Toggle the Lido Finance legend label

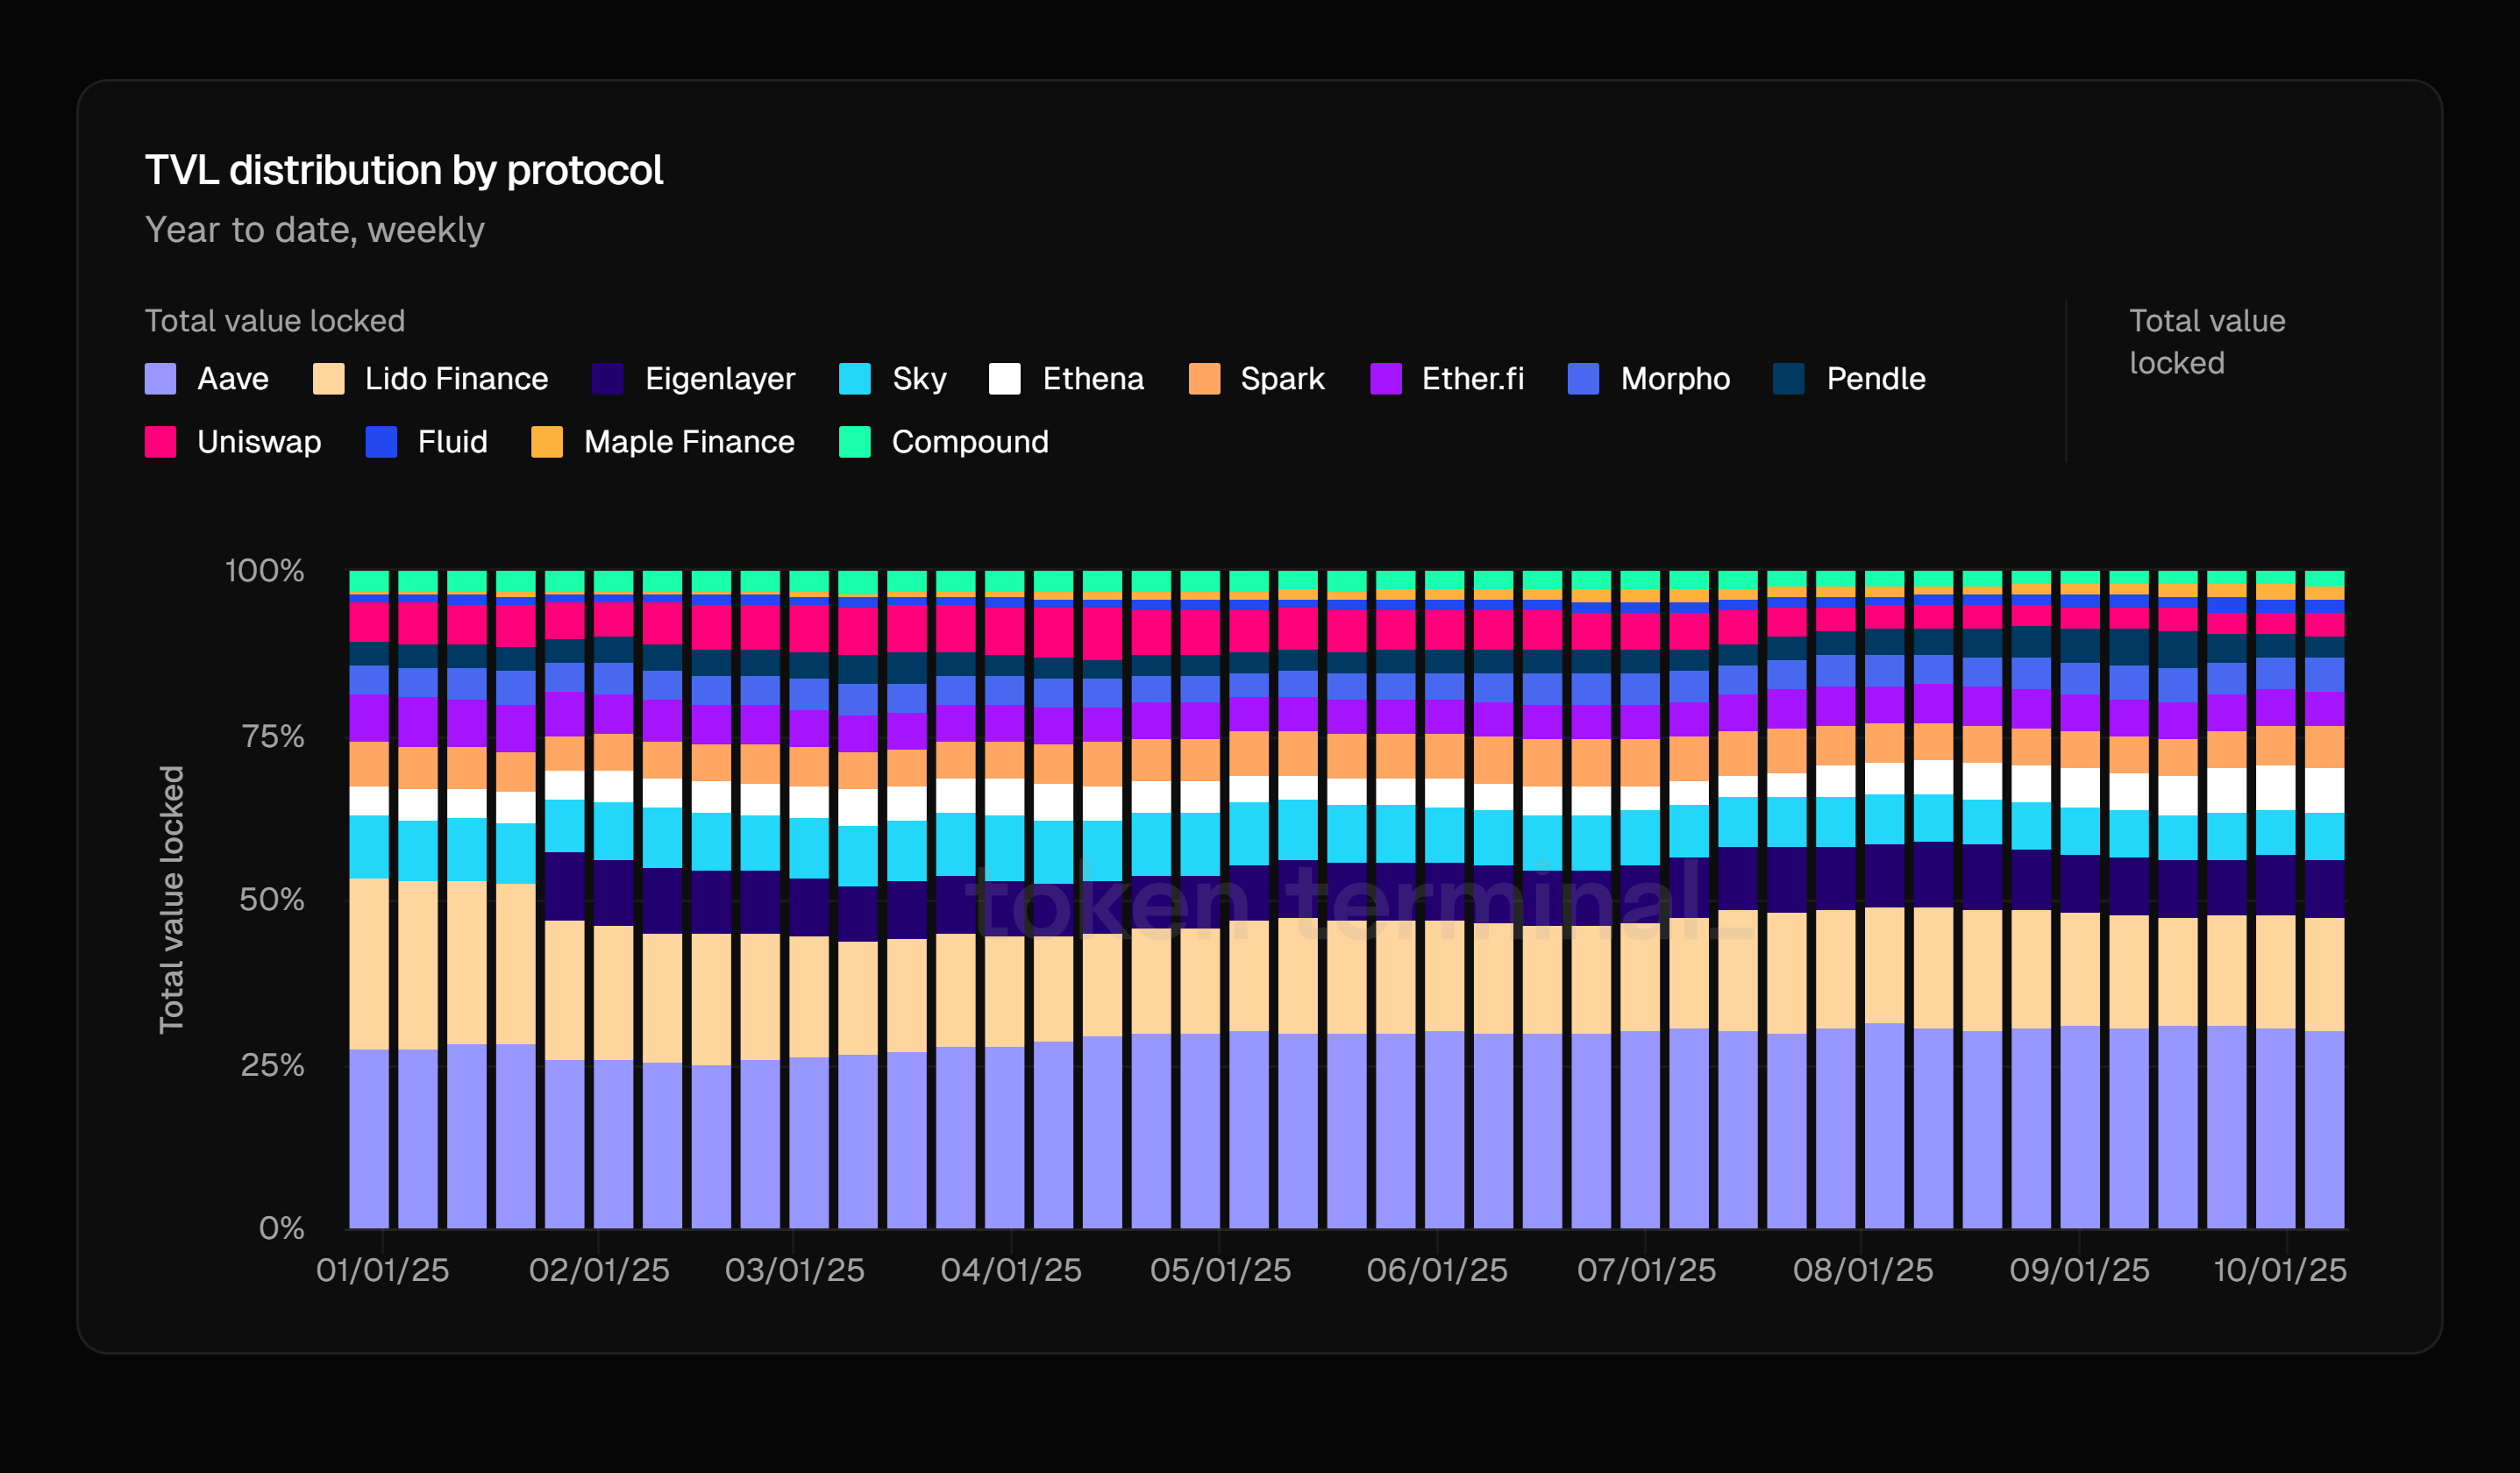457,379
